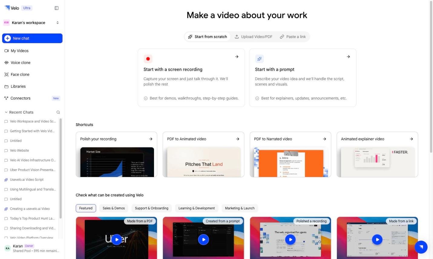Click the Voice clone waveform icon
Screen dimensions: 433x259
tap(6, 63)
